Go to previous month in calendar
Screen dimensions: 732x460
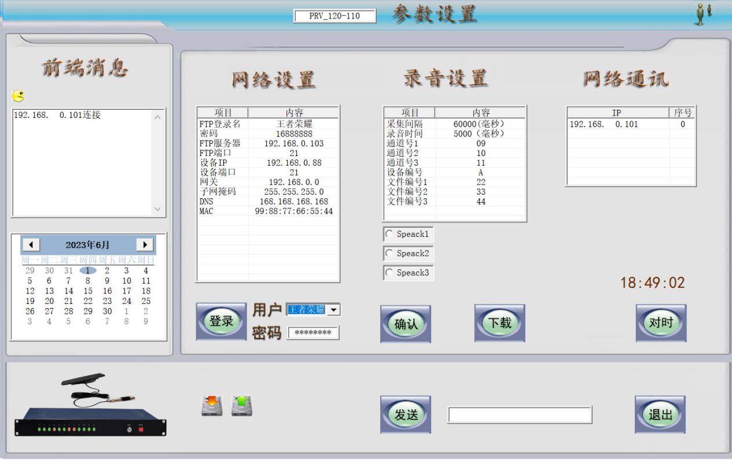tap(31, 244)
